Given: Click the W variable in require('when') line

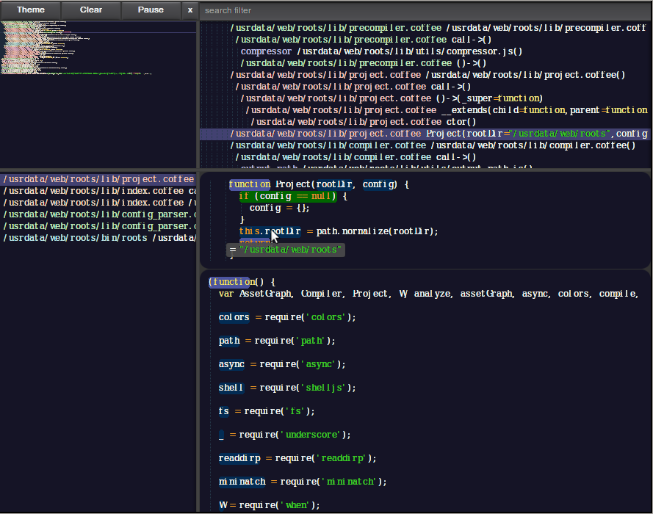Looking at the screenshot, I should (223, 506).
